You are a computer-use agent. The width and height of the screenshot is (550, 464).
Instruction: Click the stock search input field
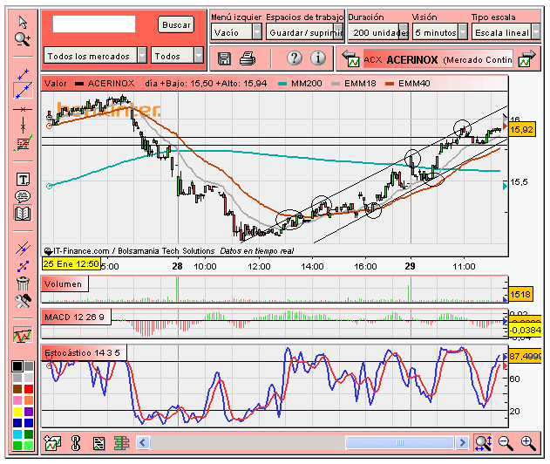pos(94,24)
